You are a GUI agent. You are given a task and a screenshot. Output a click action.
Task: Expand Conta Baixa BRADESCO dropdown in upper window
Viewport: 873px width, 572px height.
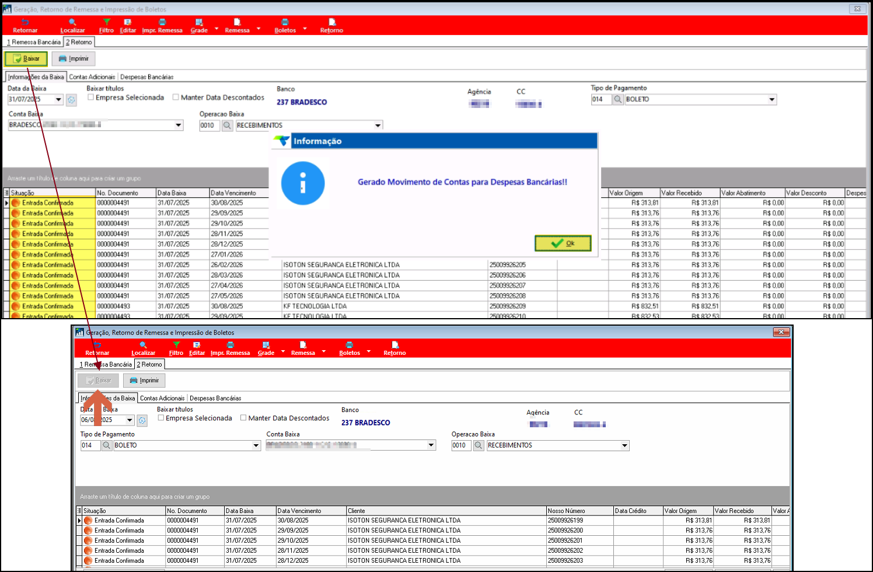coord(179,125)
